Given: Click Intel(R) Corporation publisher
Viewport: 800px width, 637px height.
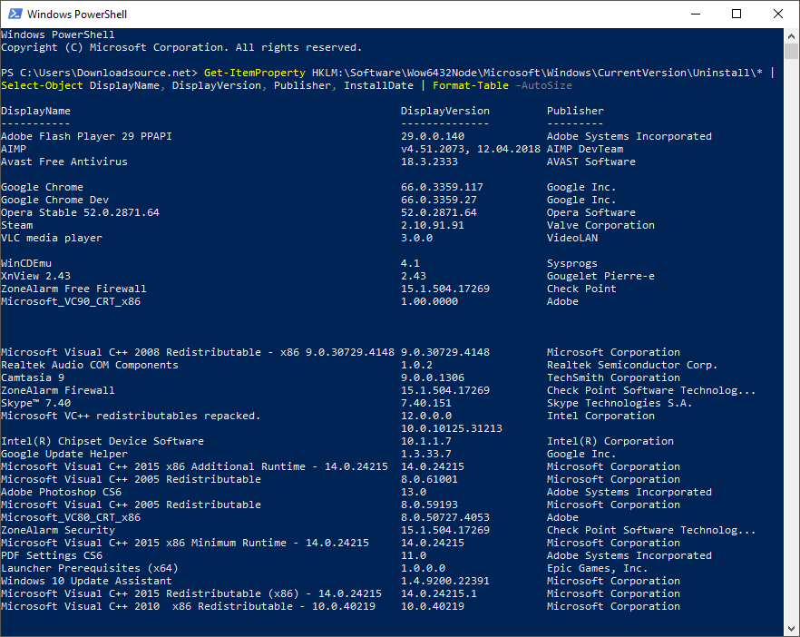Looking at the screenshot, I should click(610, 441).
